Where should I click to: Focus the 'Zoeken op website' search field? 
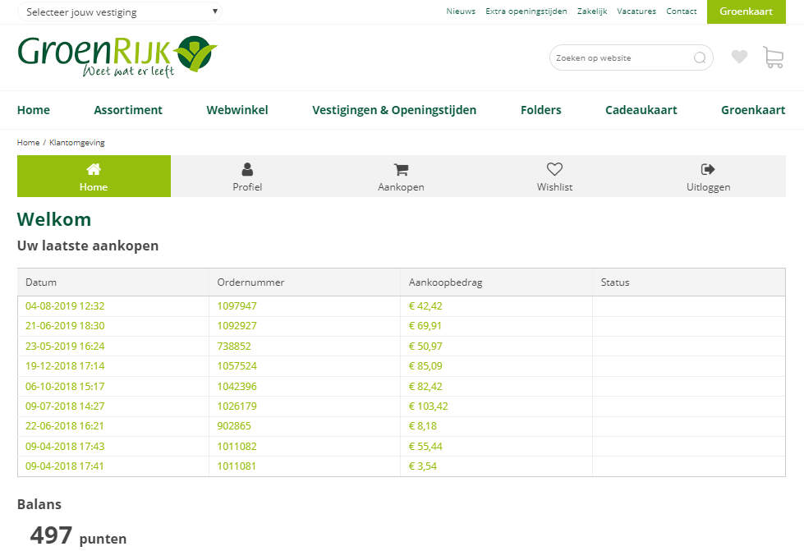point(620,58)
